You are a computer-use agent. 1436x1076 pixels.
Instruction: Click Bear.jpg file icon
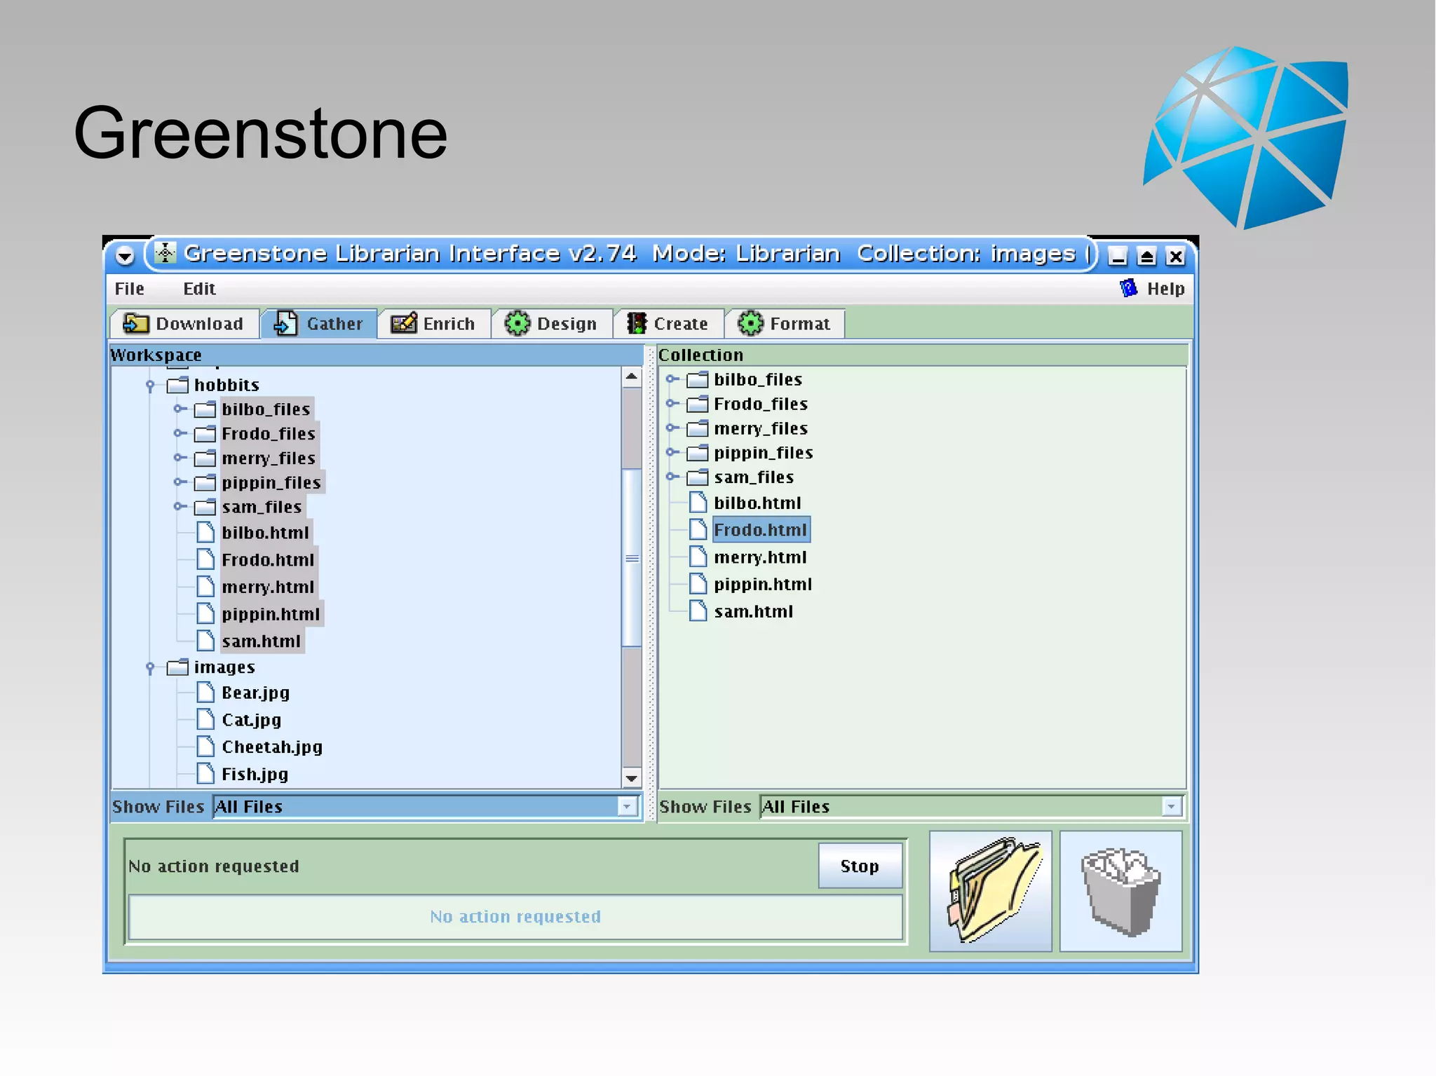click(205, 693)
